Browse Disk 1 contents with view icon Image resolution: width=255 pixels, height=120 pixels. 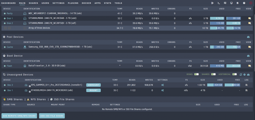coord(249,18)
